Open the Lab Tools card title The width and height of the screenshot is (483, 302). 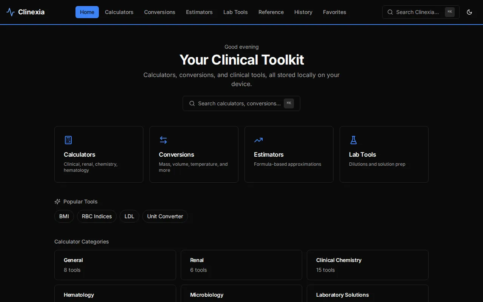pyautogui.click(x=363, y=154)
